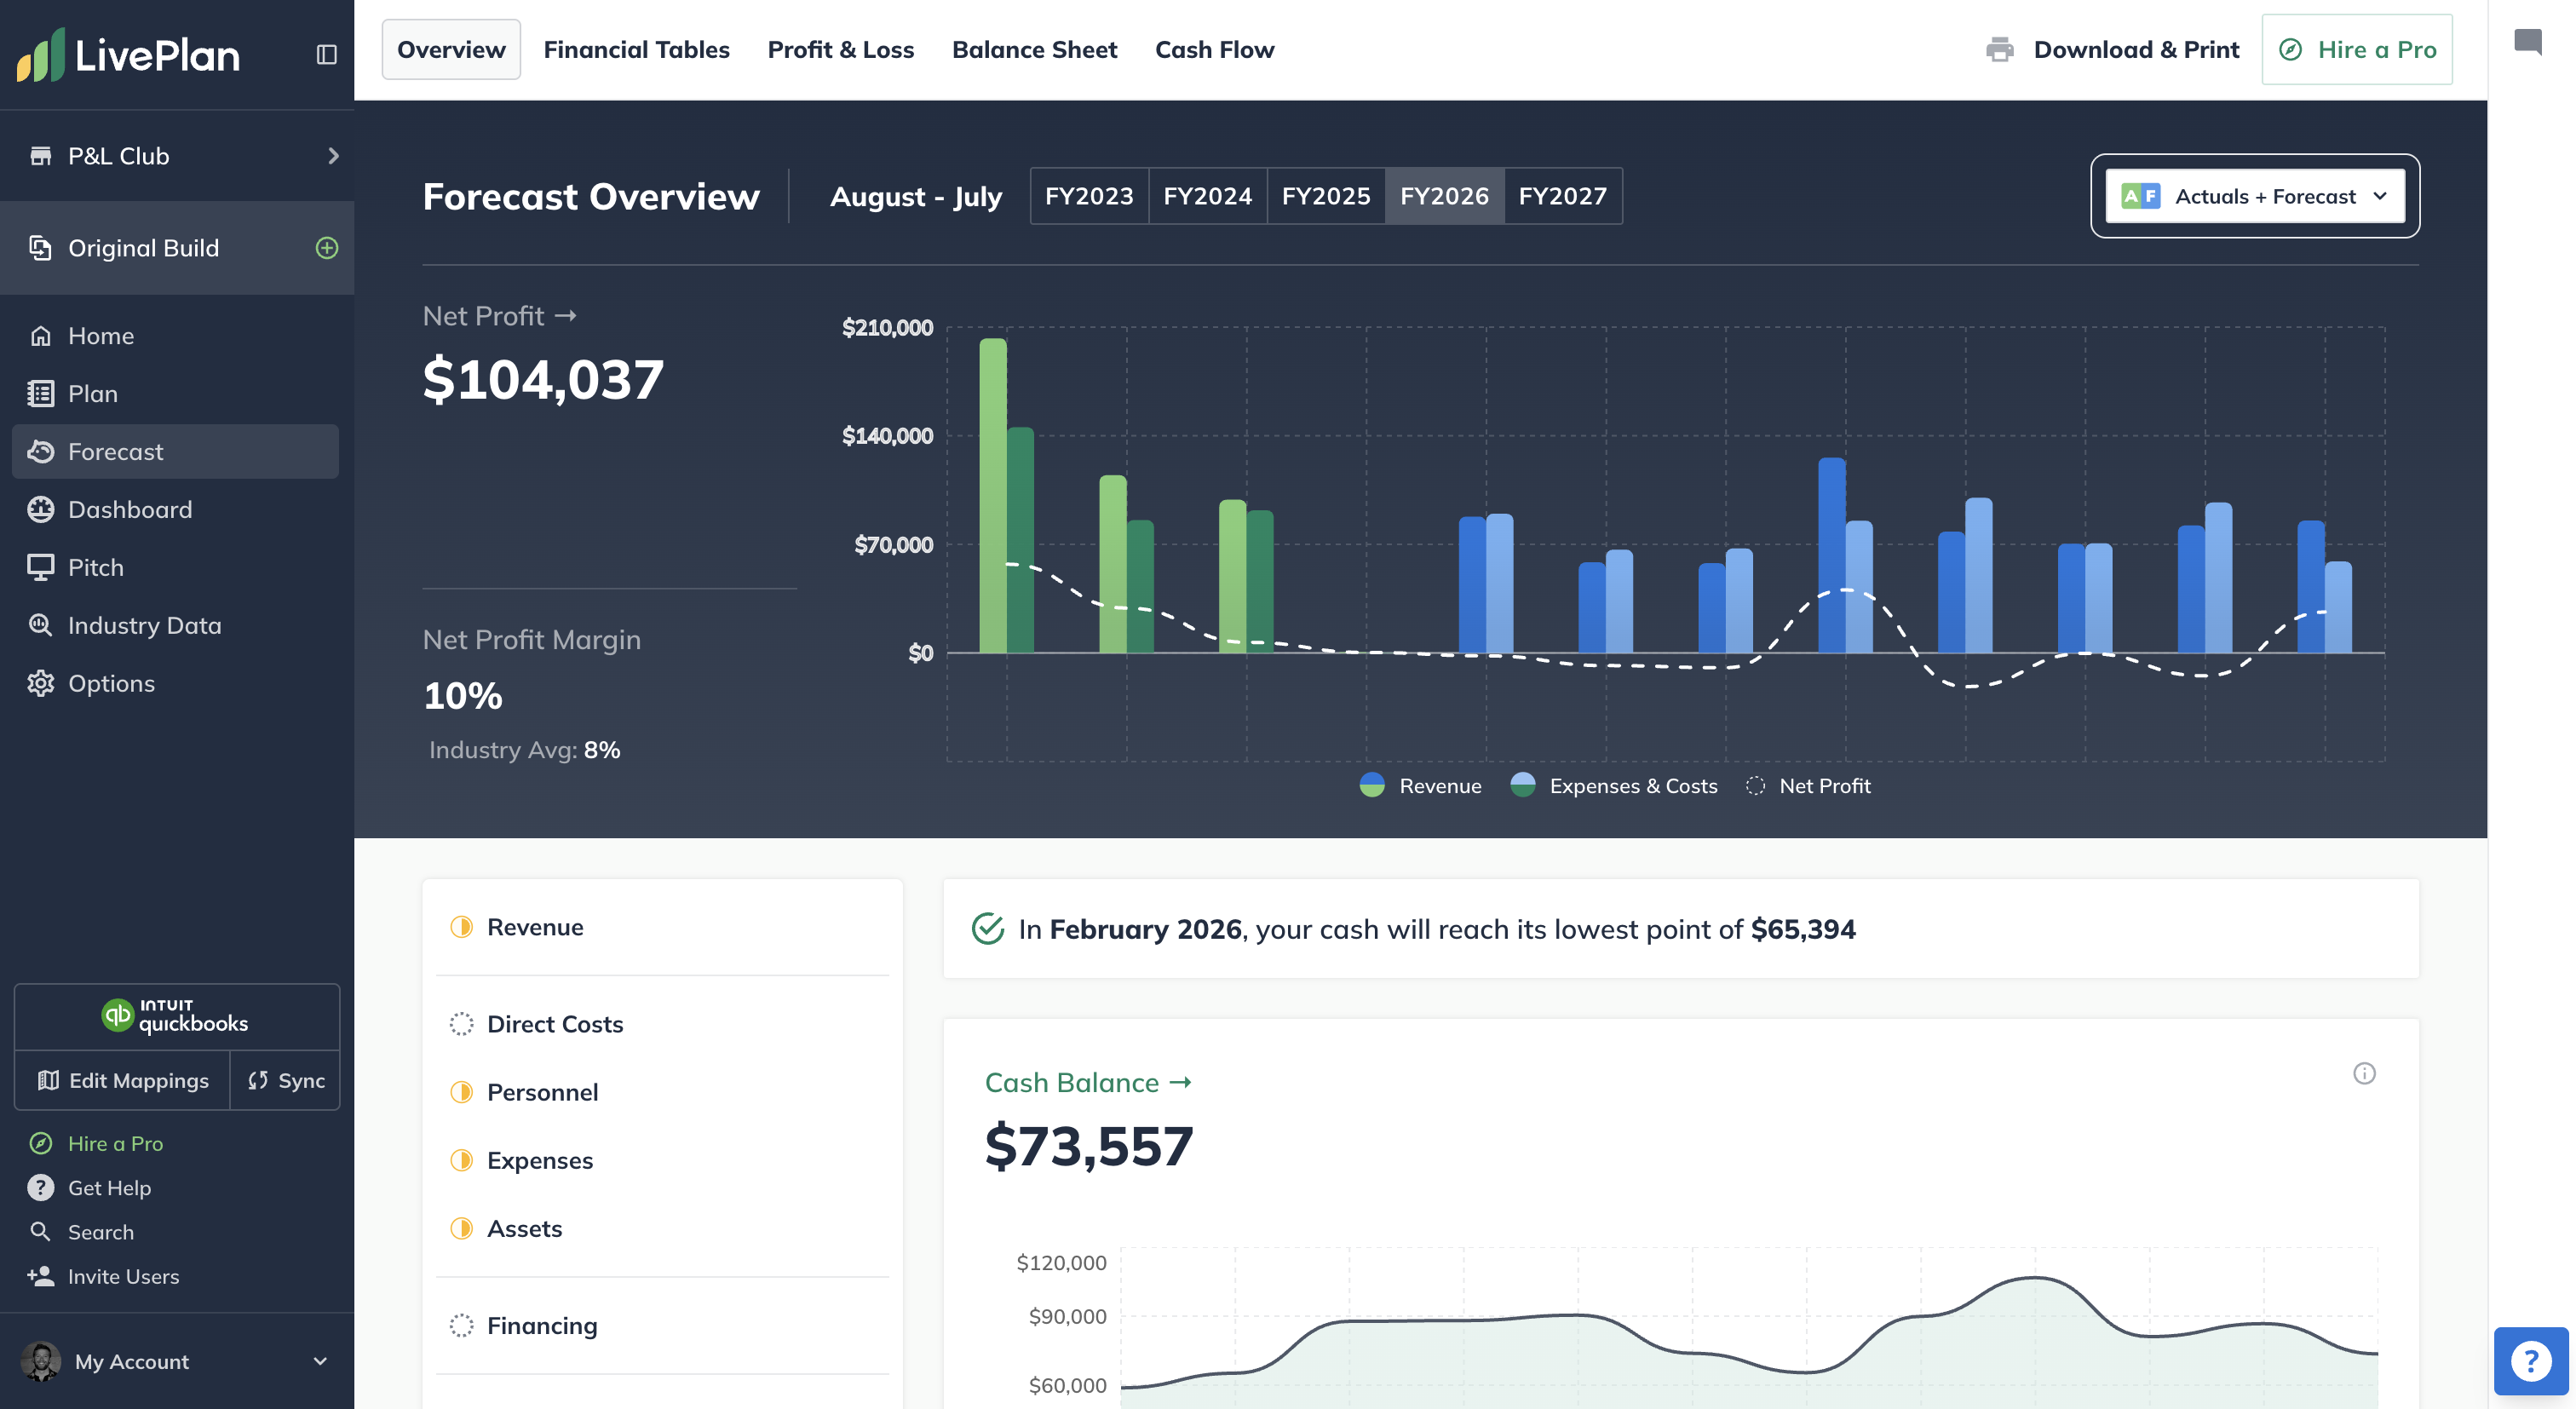Open the chat bubble icon at top right
The image size is (2576, 1409).
point(2527,41)
